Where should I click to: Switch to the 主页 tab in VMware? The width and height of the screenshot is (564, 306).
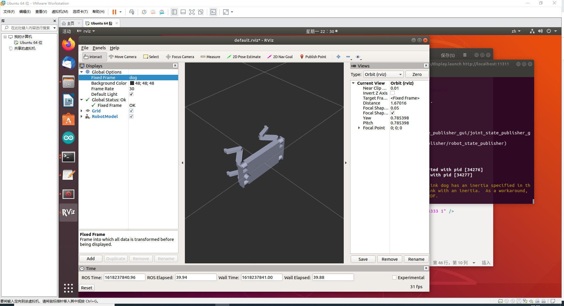[70, 23]
